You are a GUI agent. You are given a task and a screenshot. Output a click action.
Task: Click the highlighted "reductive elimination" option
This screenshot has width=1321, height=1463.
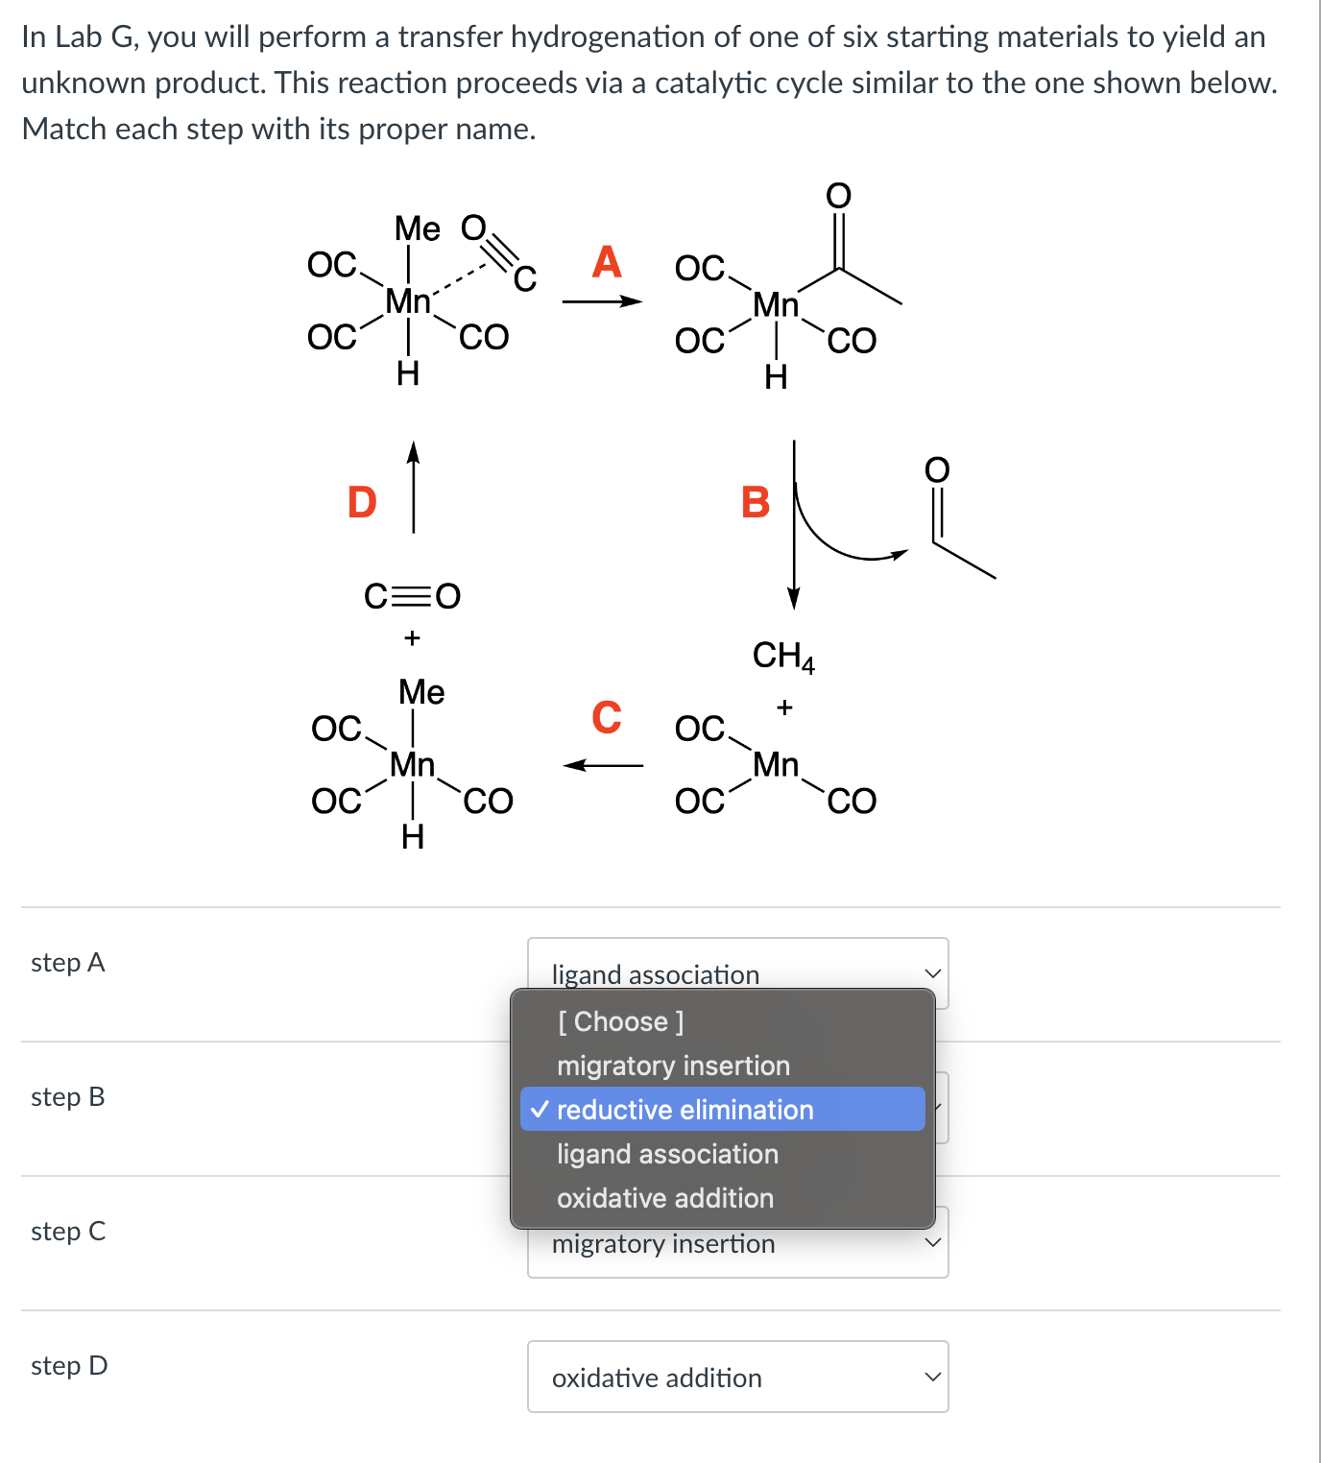pos(685,1110)
